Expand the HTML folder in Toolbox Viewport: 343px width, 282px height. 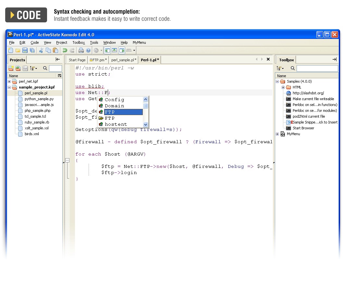pyautogui.click(x=283, y=87)
